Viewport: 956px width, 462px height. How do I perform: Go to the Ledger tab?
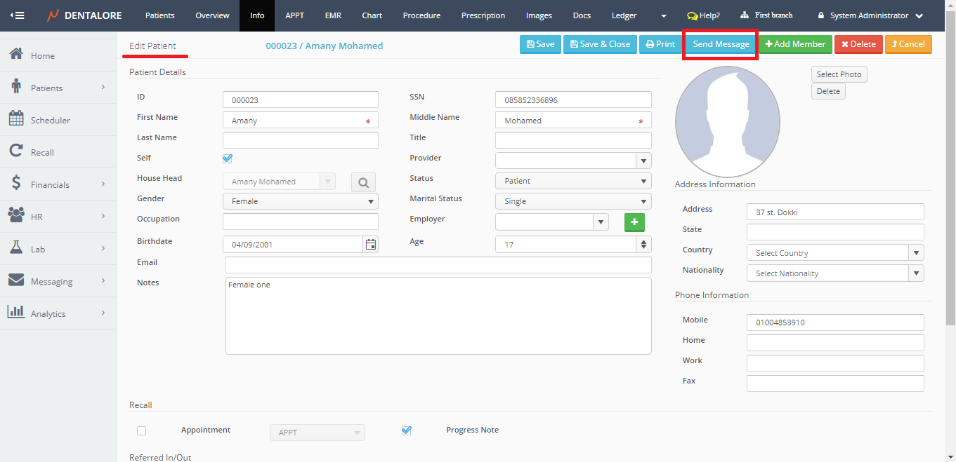[624, 15]
